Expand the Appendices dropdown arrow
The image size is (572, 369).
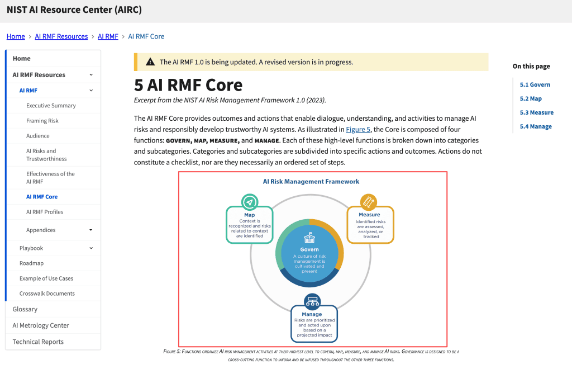[x=91, y=230]
